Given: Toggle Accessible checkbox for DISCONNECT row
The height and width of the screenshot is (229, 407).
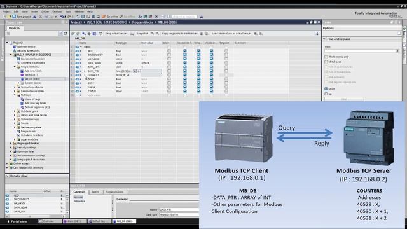Looking at the screenshot, I should point(185,55).
